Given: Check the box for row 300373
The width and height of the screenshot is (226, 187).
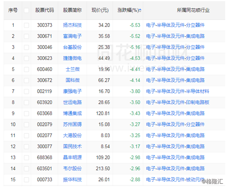Looking at the screenshot, I should [26, 25].
